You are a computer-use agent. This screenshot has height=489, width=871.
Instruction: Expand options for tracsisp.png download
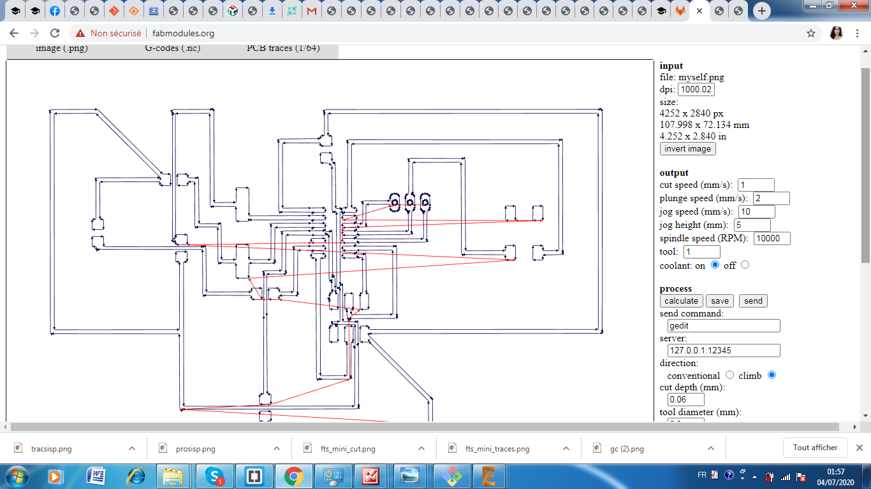(132, 448)
